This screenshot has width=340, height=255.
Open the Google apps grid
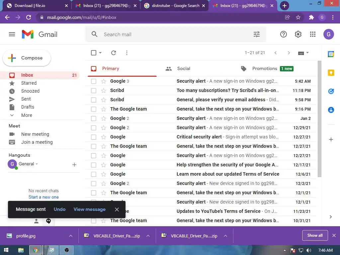[313, 34]
